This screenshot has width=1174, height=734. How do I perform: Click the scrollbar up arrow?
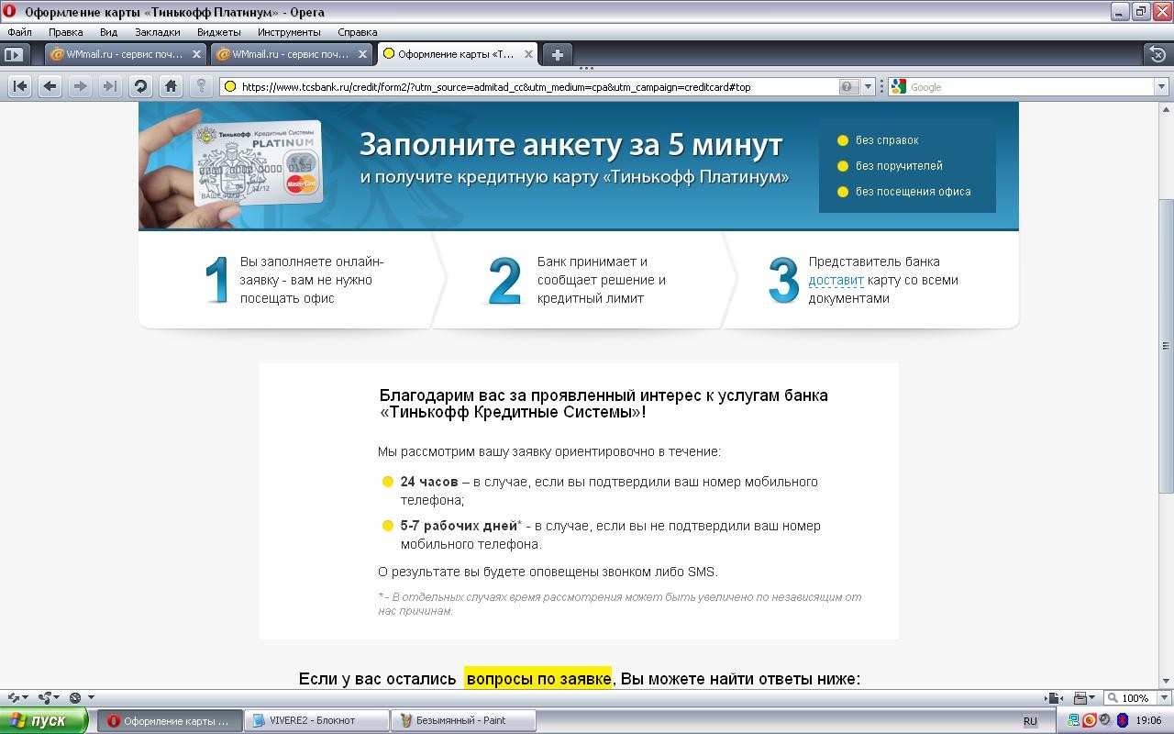pos(1166,109)
